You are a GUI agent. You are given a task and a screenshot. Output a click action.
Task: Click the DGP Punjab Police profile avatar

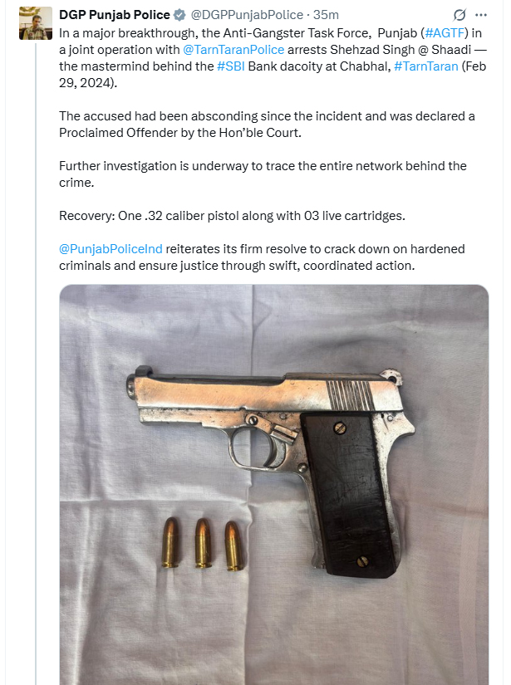[x=35, y=25]
